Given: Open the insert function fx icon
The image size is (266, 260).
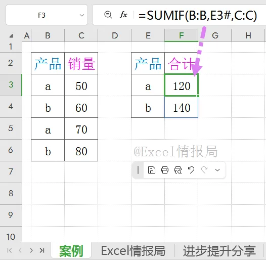Looking at the screenshot, I should (123, 15).
